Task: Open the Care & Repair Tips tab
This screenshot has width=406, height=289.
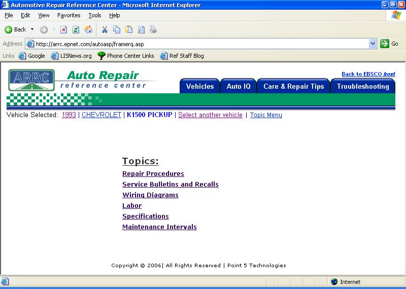Action: click(x=294, y=86)
